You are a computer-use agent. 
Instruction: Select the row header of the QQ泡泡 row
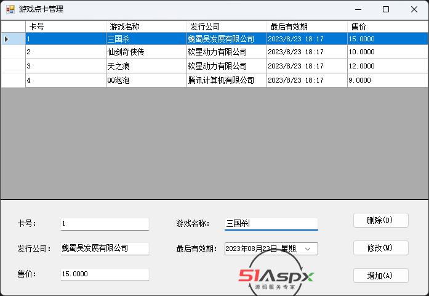pyautogui.click(x=13, y=80)
